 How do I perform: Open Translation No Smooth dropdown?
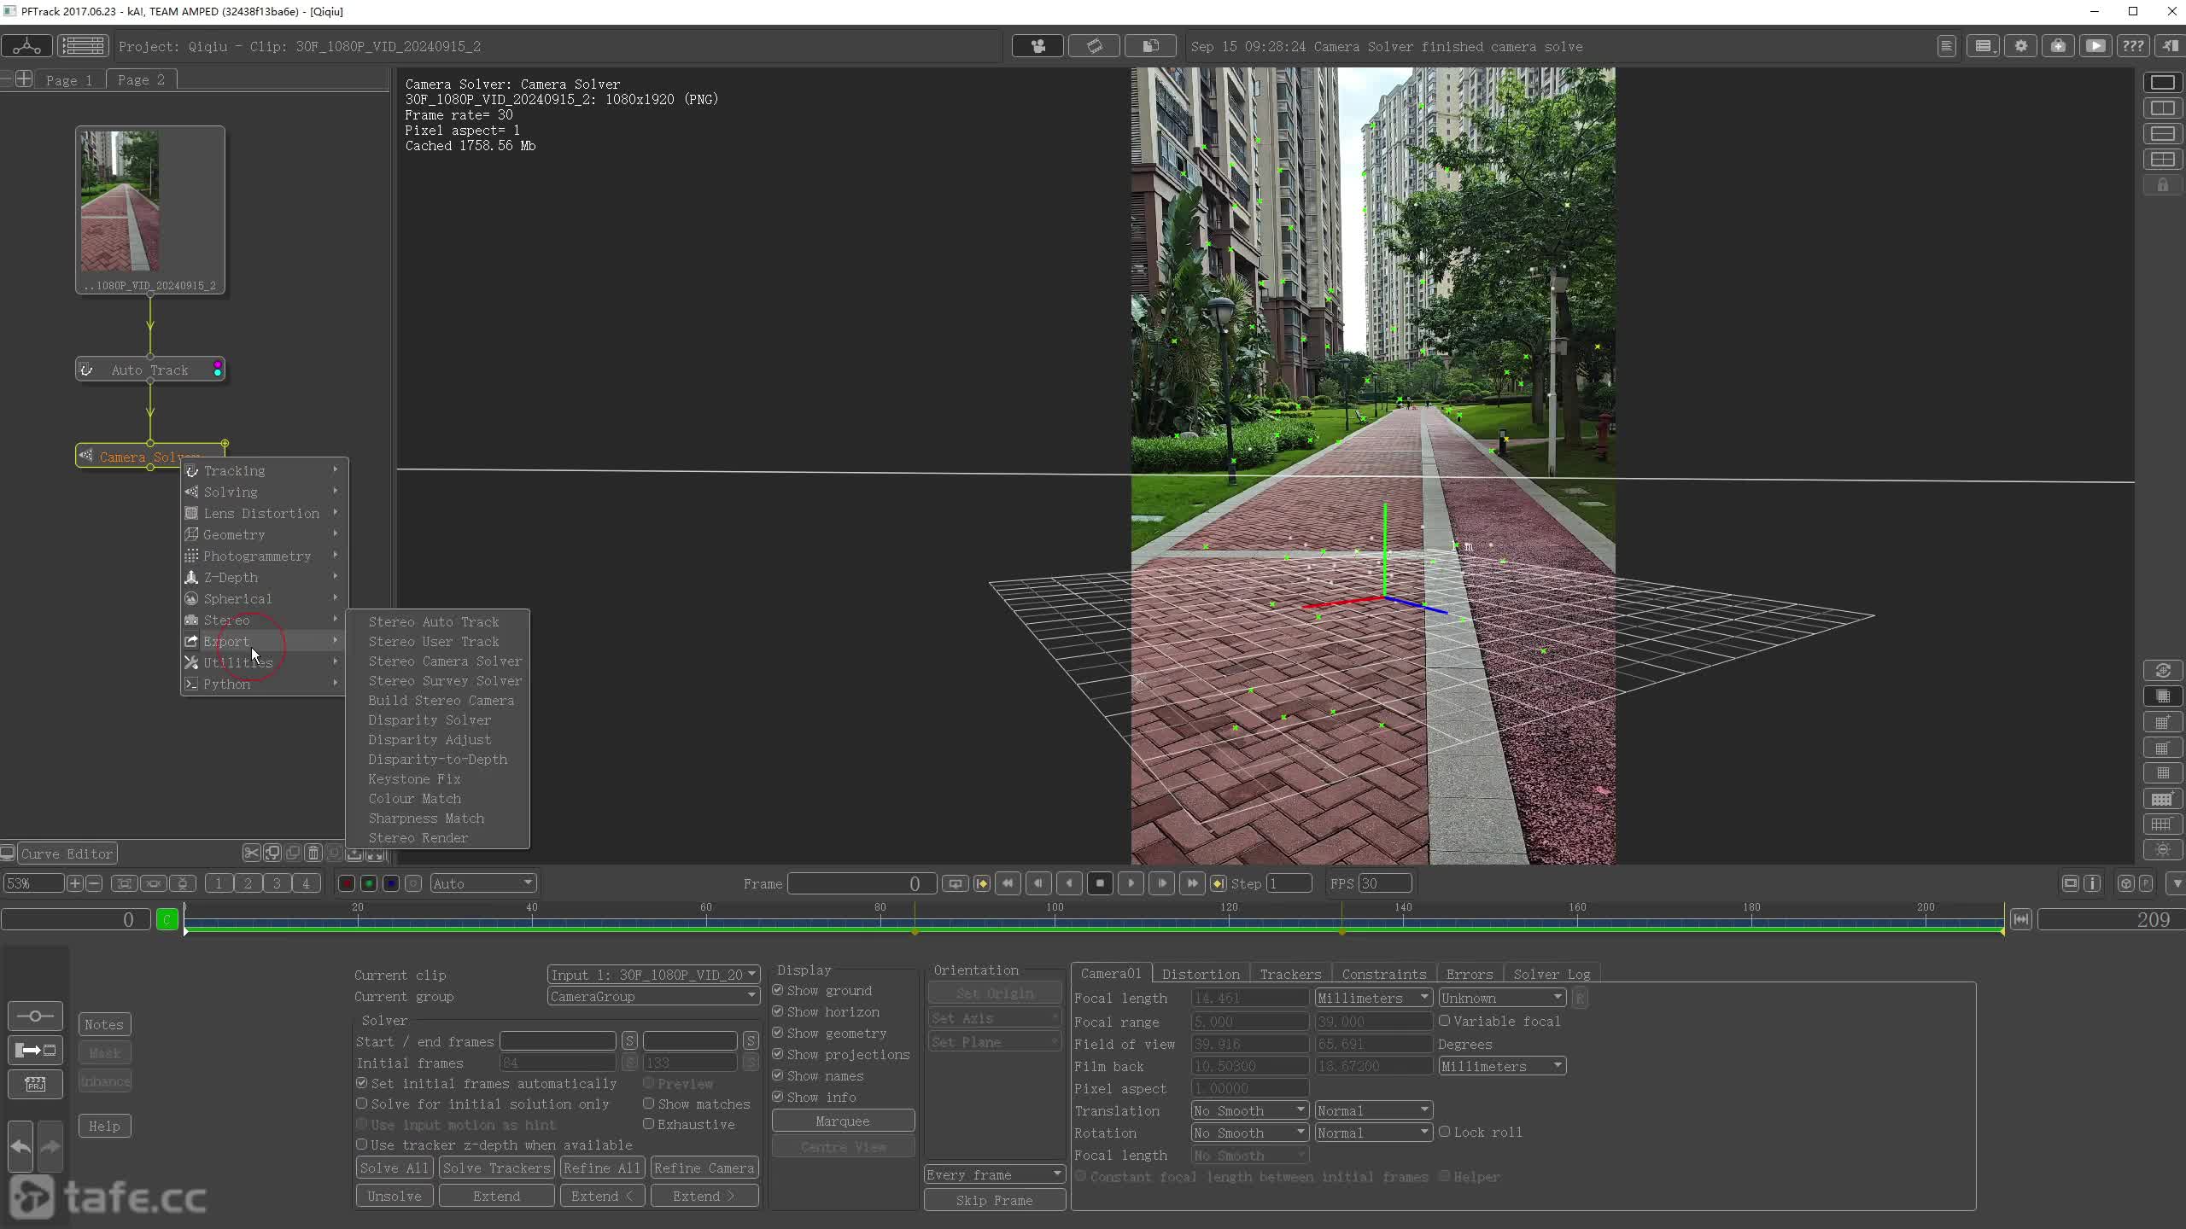[1249, 1110]
